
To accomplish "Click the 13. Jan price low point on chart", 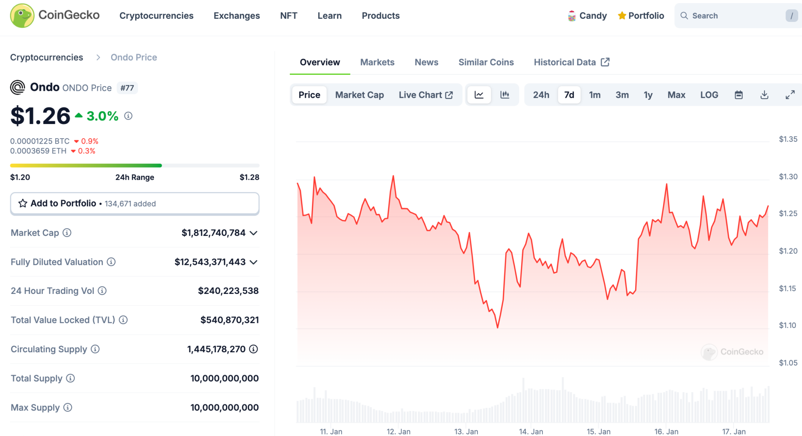I will pos(498,328).
